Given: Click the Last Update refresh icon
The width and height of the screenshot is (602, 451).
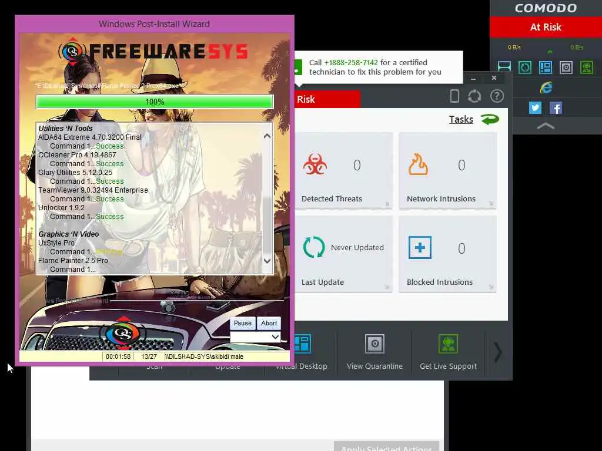Looking at the screenshot, I should click(x=314, y=247).
